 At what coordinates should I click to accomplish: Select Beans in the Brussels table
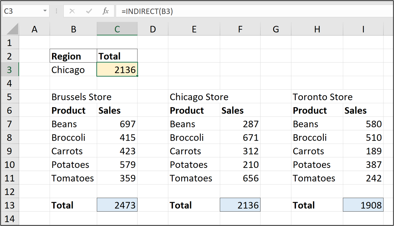pos(73,124)
